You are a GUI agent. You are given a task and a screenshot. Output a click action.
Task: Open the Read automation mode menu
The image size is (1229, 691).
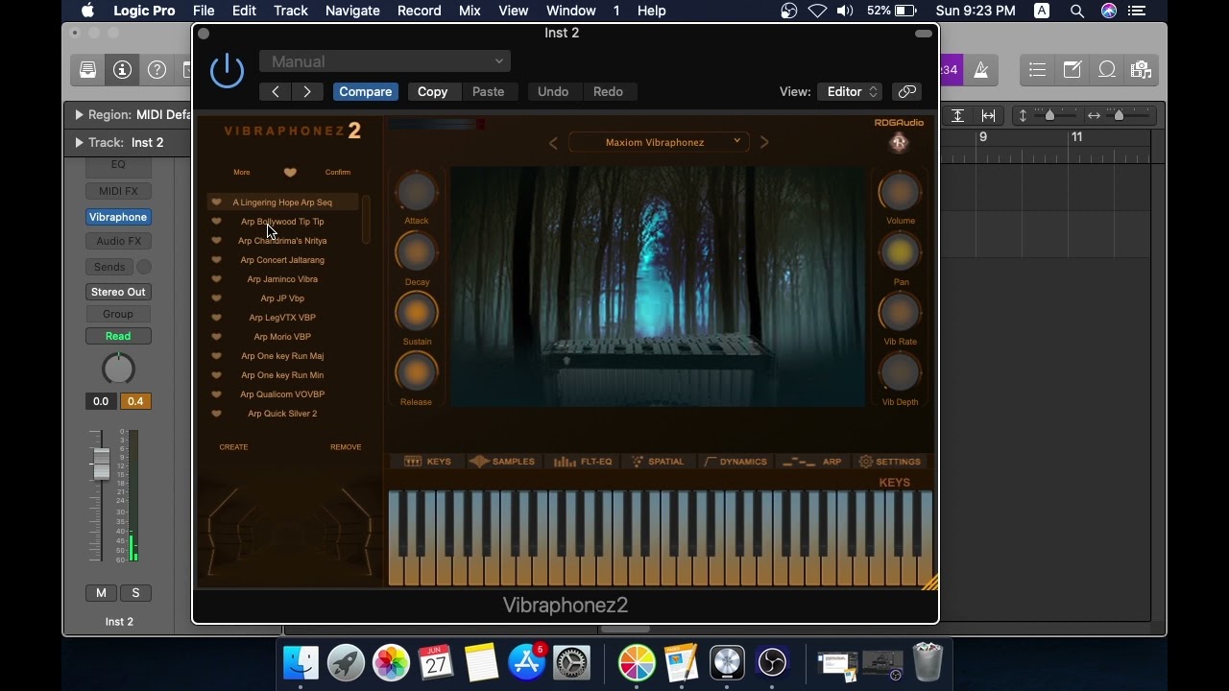(x=118, y=336)
